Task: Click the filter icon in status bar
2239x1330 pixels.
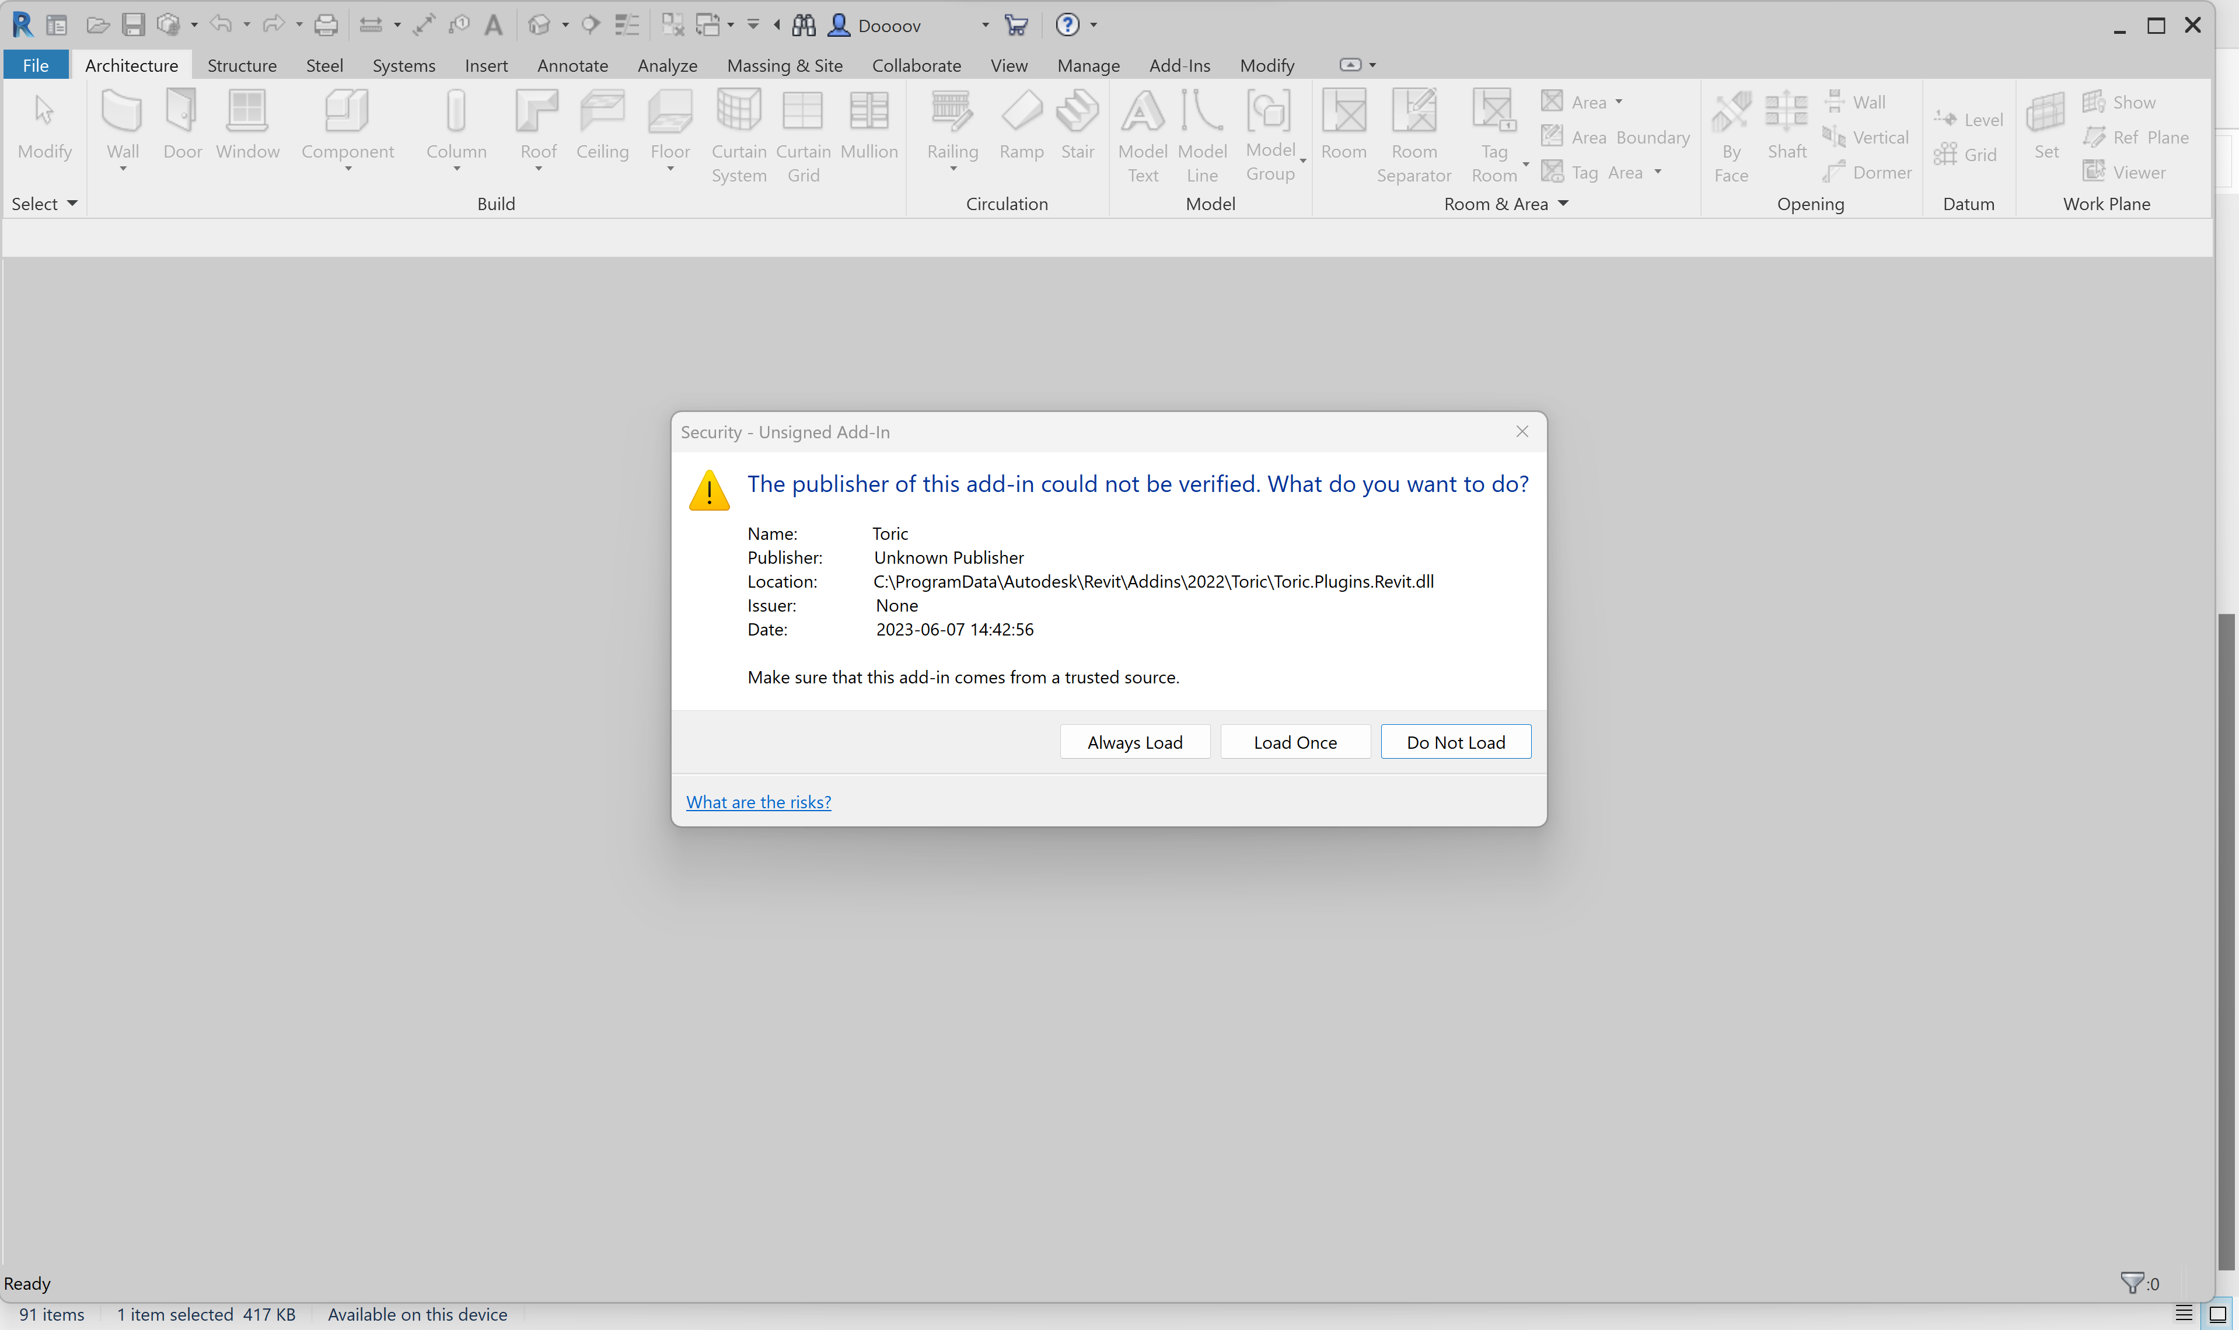Action: pyautogui.click(x=2132, y=1283)
